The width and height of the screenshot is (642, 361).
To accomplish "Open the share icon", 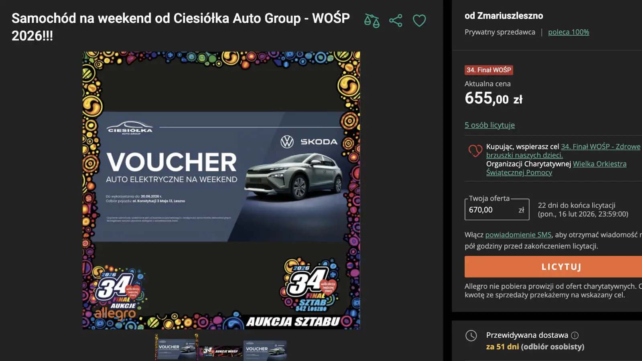I will 396,20.
